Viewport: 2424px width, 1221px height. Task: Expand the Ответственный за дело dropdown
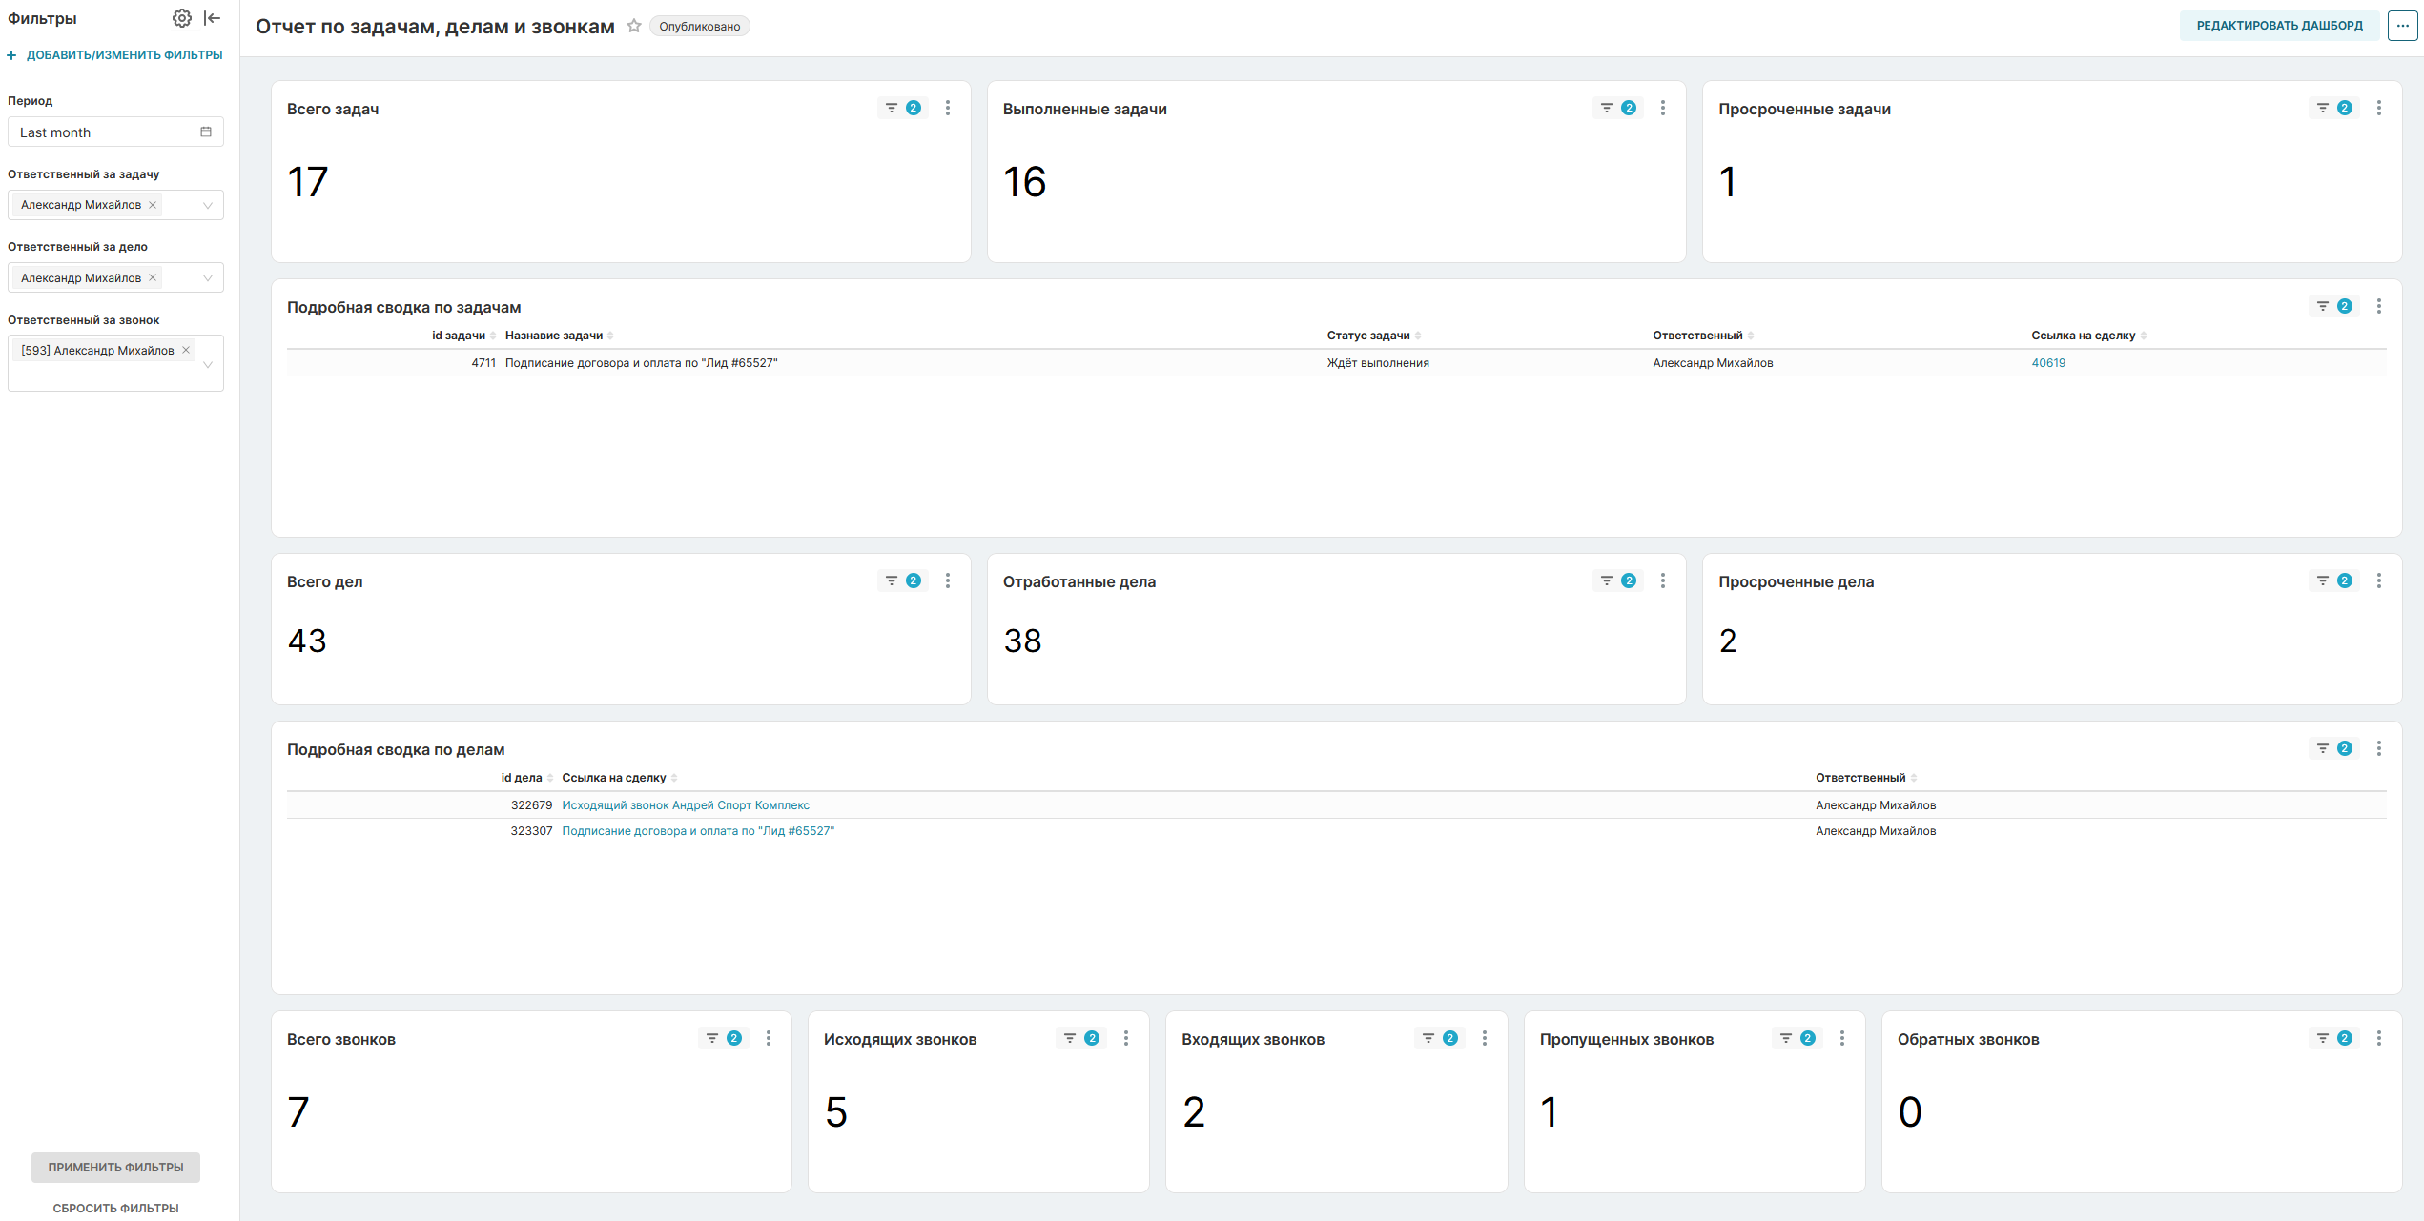(208, 277)
